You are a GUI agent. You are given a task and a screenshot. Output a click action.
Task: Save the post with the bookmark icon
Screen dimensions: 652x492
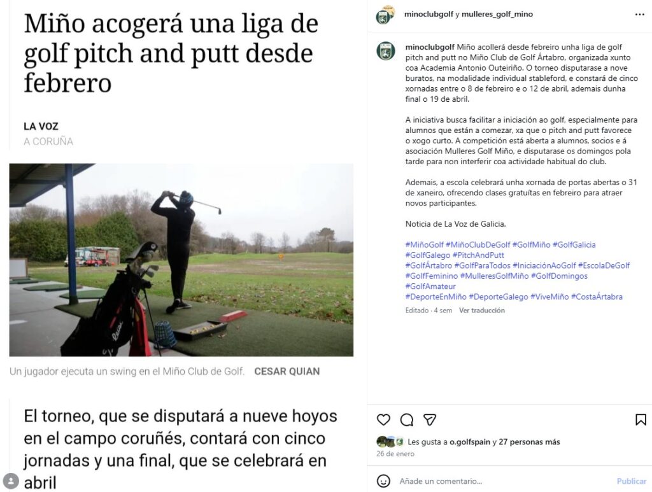pos(641,419)
